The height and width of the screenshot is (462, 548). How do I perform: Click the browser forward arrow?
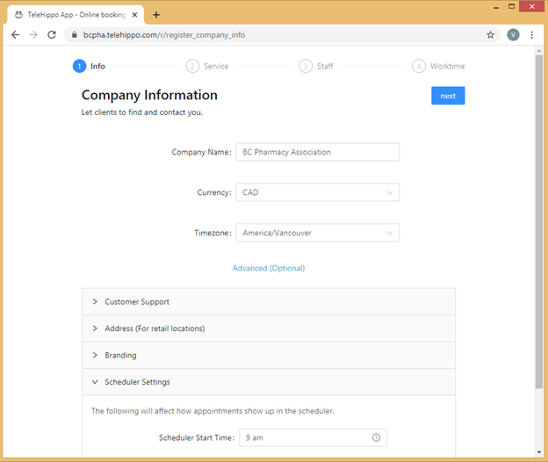click(33, 35)
